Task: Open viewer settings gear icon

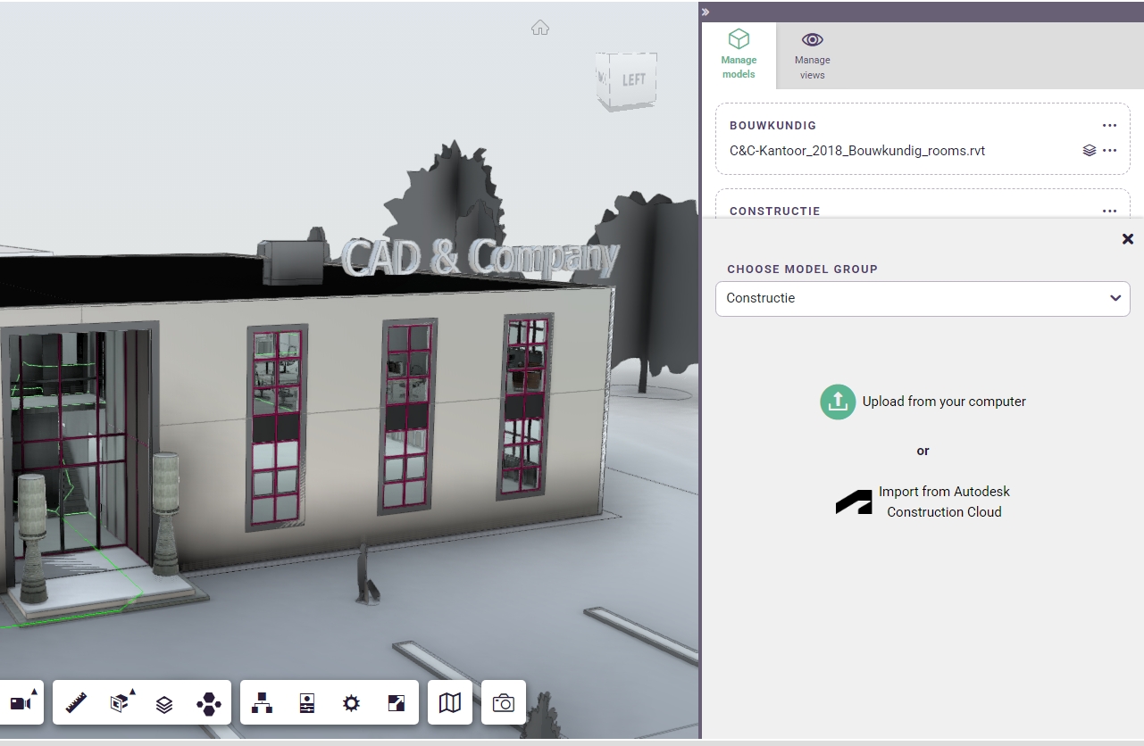Action: (352, 703)
